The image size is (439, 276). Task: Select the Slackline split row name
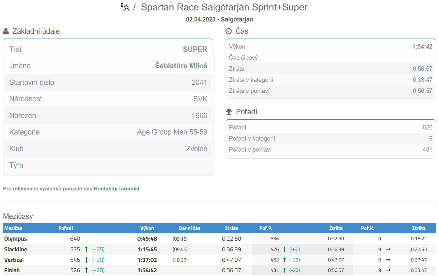pos(15,249)
